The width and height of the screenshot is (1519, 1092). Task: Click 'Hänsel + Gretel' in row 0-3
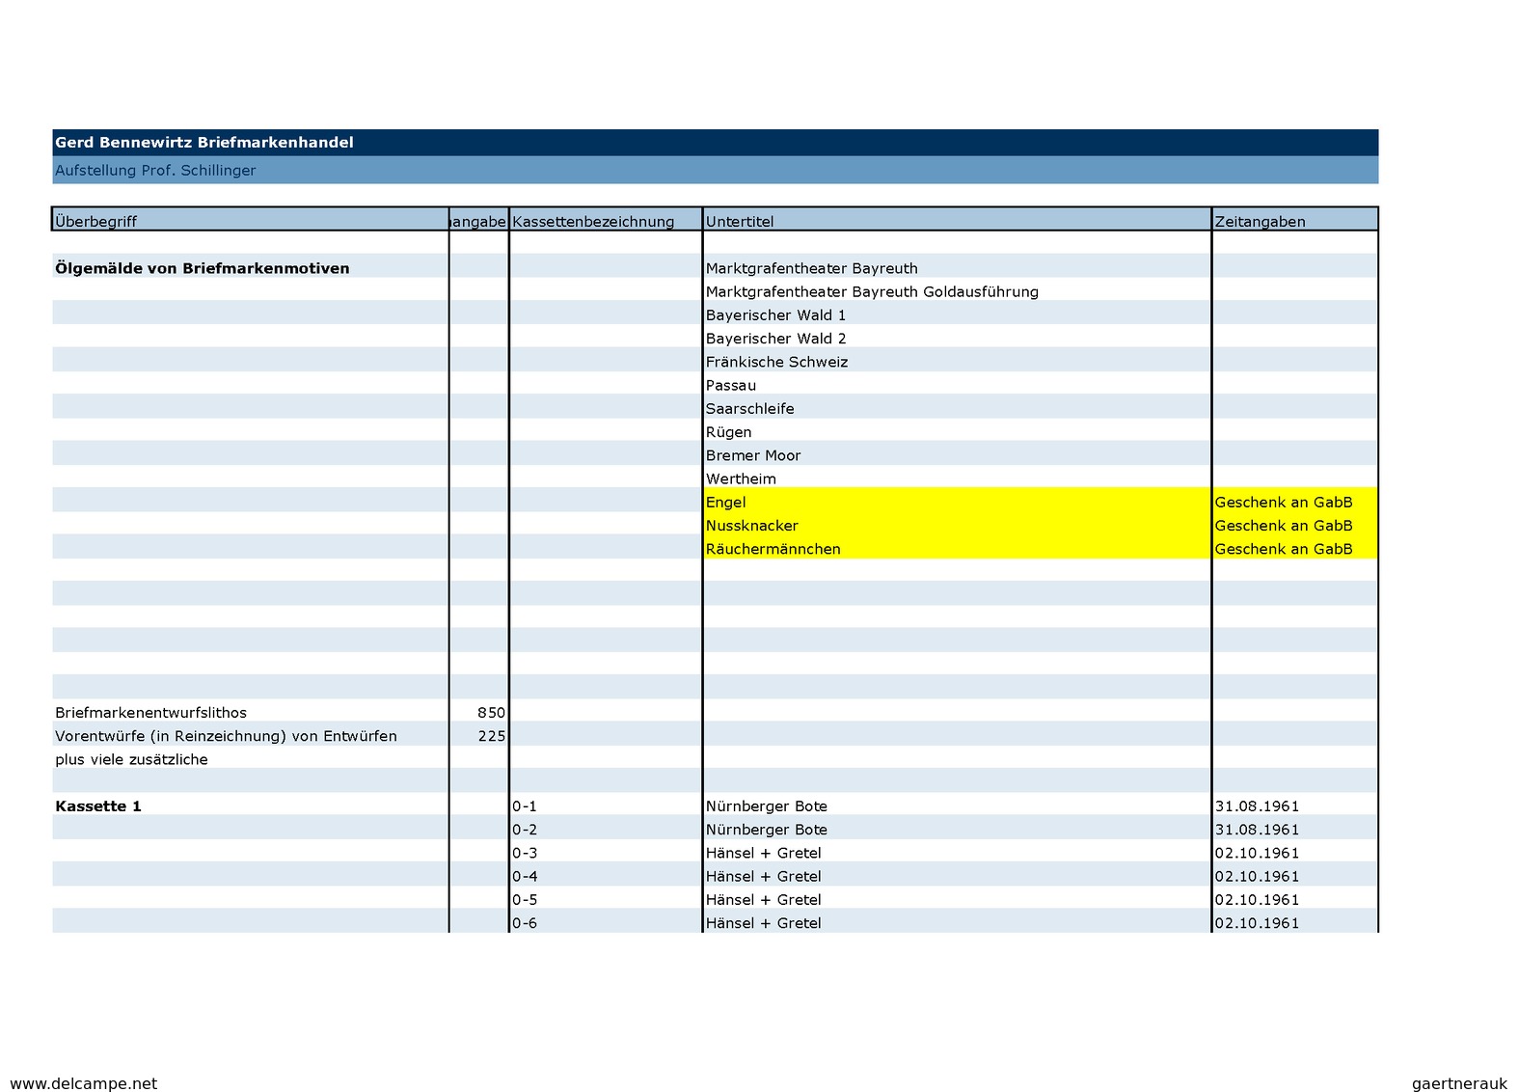[764, 853]
